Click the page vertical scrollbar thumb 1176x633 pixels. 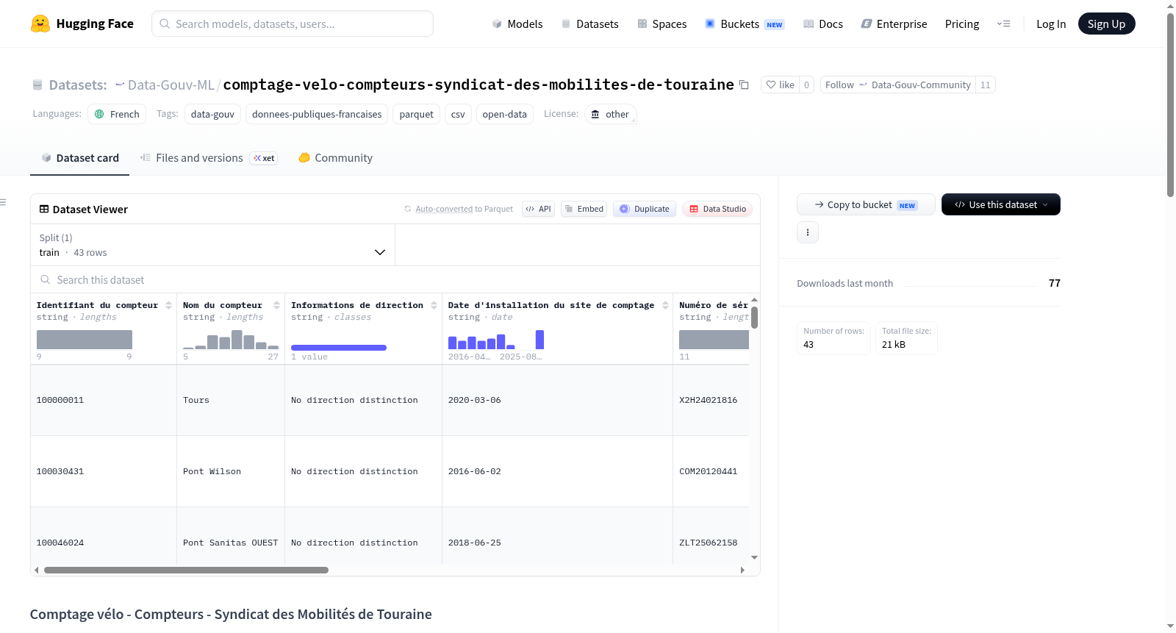point(1170,105)
